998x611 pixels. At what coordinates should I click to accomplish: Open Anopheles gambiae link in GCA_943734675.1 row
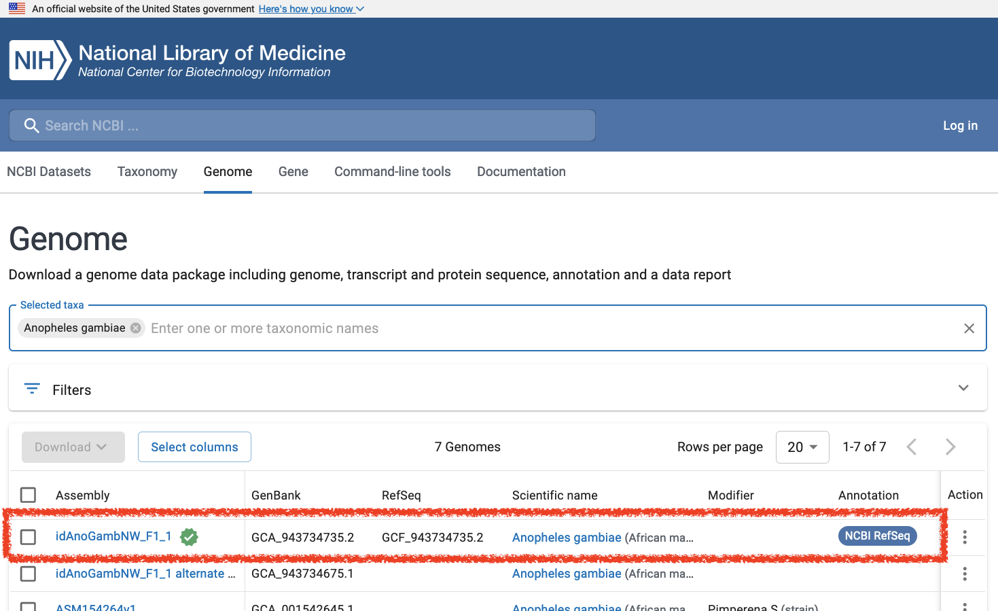[567, 574]
